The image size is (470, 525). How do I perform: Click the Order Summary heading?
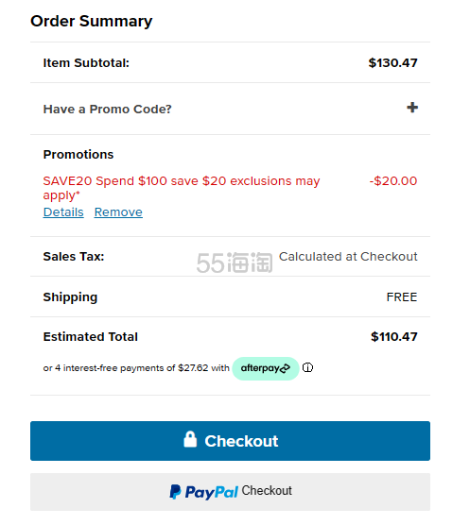(x=92, y=21)
